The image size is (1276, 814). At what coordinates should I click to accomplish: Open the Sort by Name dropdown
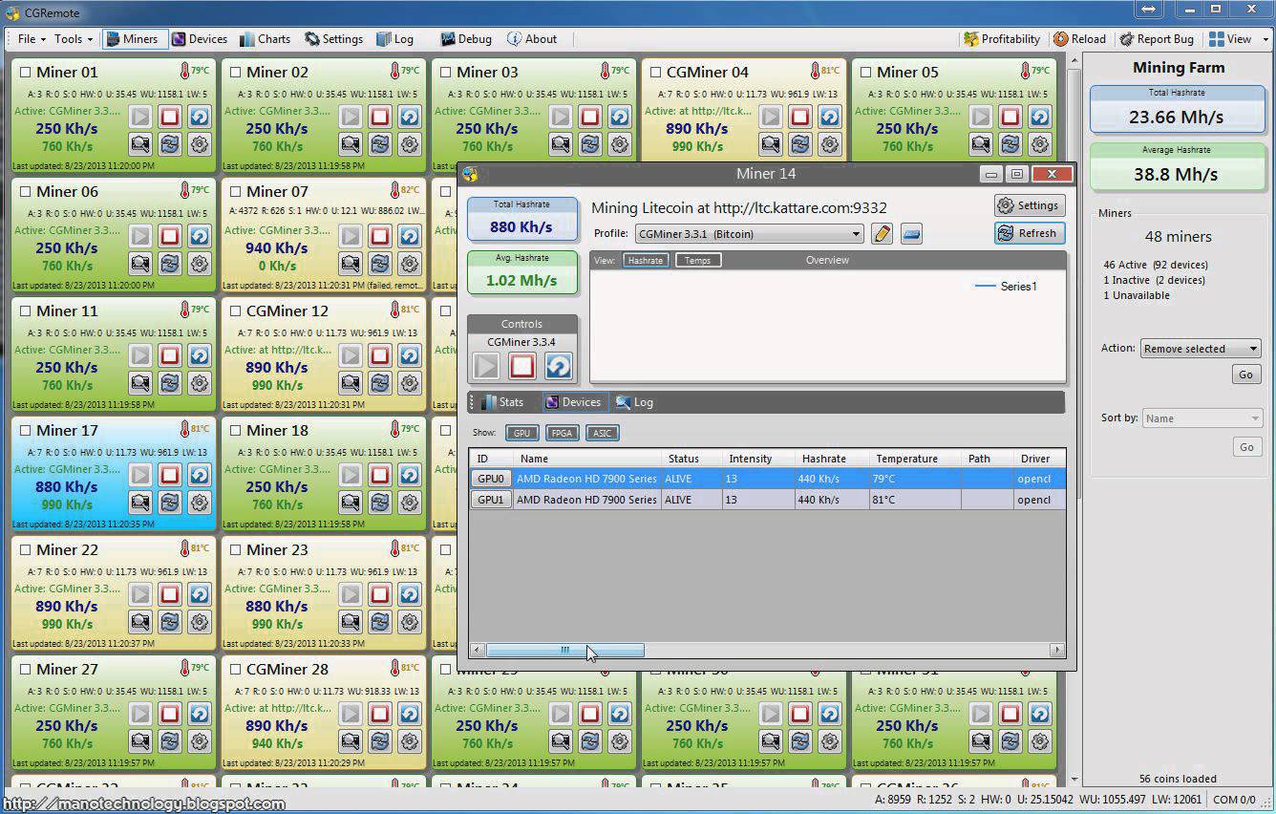coord(1202,418)
